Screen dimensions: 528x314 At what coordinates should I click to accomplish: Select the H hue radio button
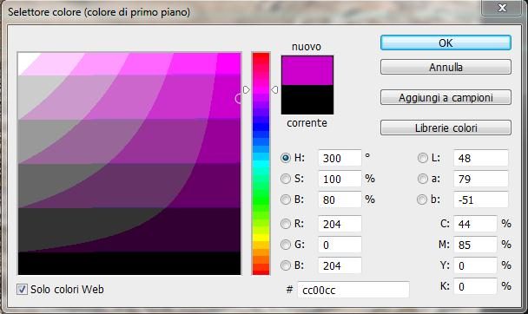[x=286, y=158]
